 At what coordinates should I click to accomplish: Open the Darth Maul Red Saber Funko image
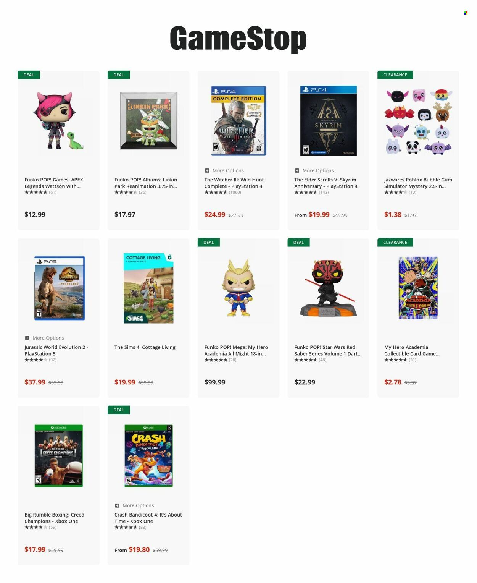[x=328, y=288]
